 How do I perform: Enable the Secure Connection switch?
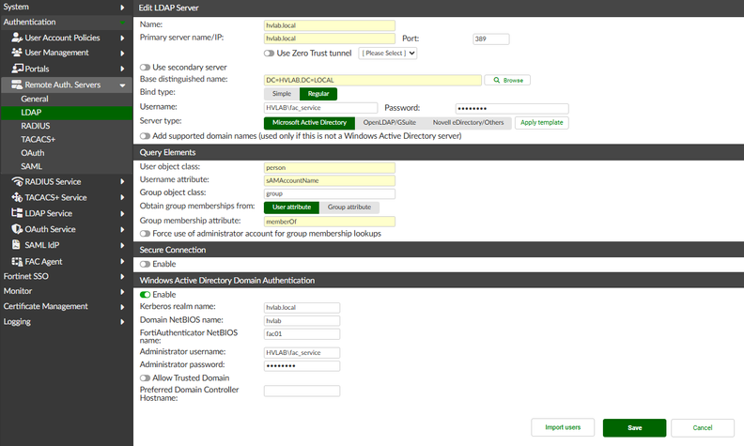coord(145,264)
